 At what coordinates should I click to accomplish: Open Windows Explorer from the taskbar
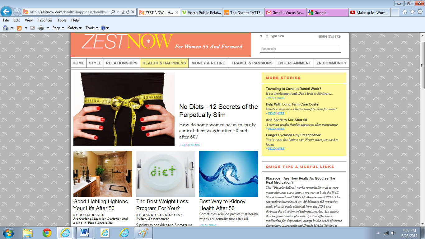coord(28,233)
